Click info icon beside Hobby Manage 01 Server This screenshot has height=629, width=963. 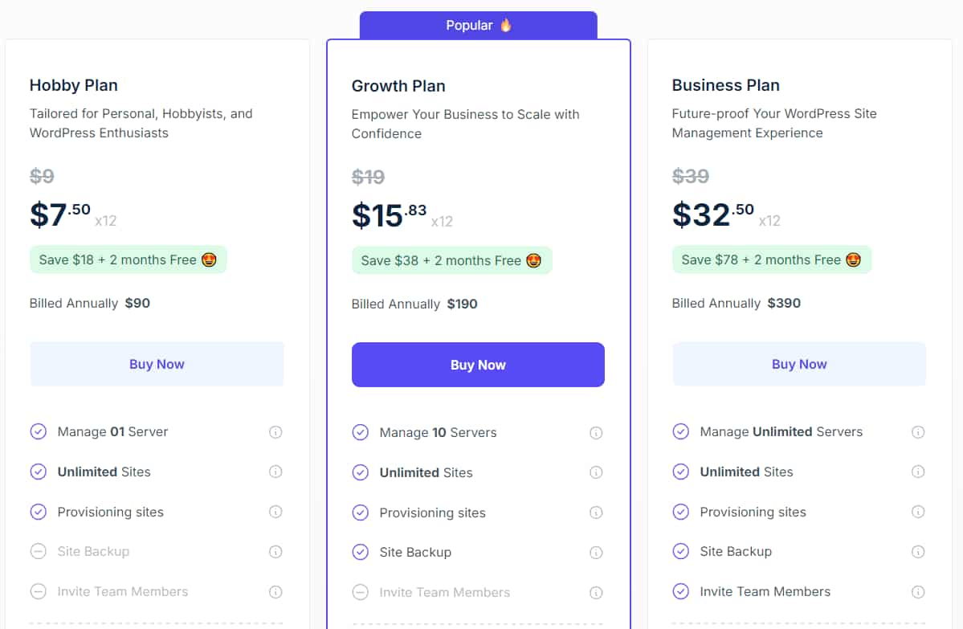click(275, 432)
